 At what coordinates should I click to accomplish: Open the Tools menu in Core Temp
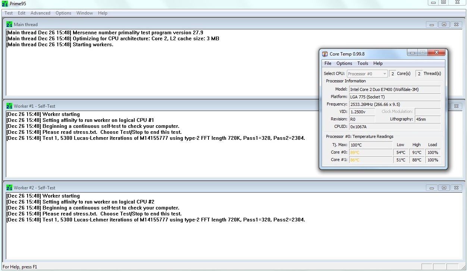[363, 63]
